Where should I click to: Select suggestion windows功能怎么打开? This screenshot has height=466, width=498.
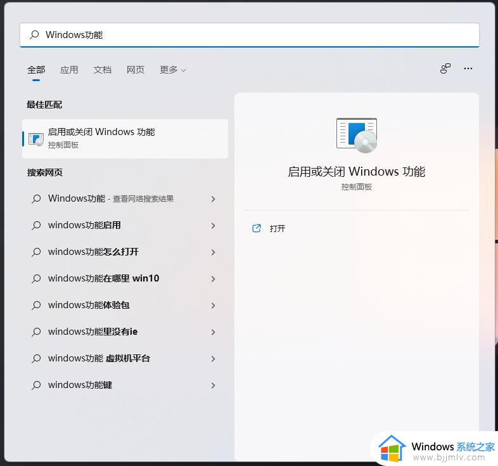(x=125, y=252)
